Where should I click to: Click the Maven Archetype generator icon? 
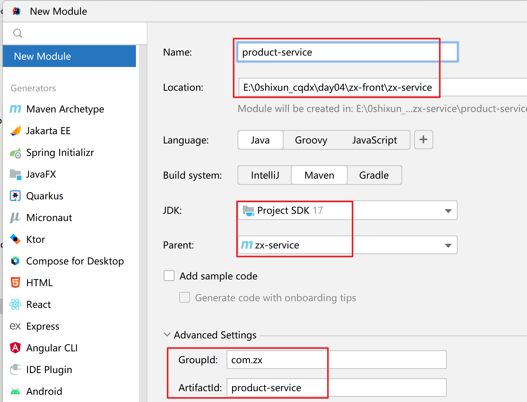pyautogui.click(x=15, y=109)
